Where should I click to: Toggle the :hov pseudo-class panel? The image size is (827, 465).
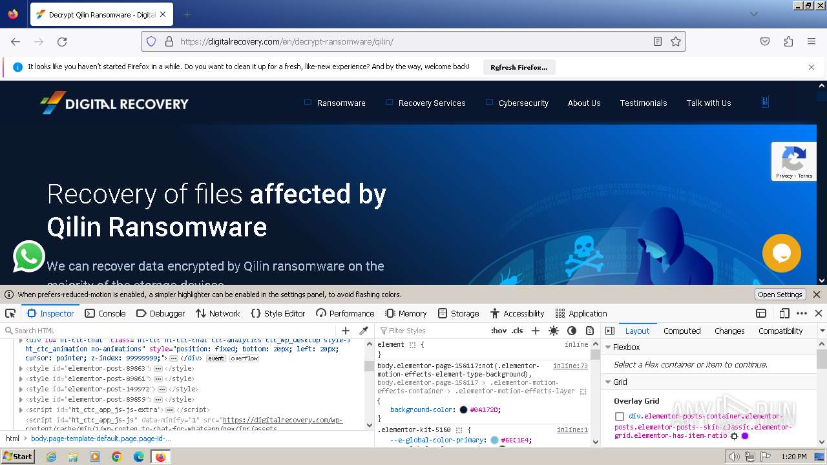click(x=499, y=331)
